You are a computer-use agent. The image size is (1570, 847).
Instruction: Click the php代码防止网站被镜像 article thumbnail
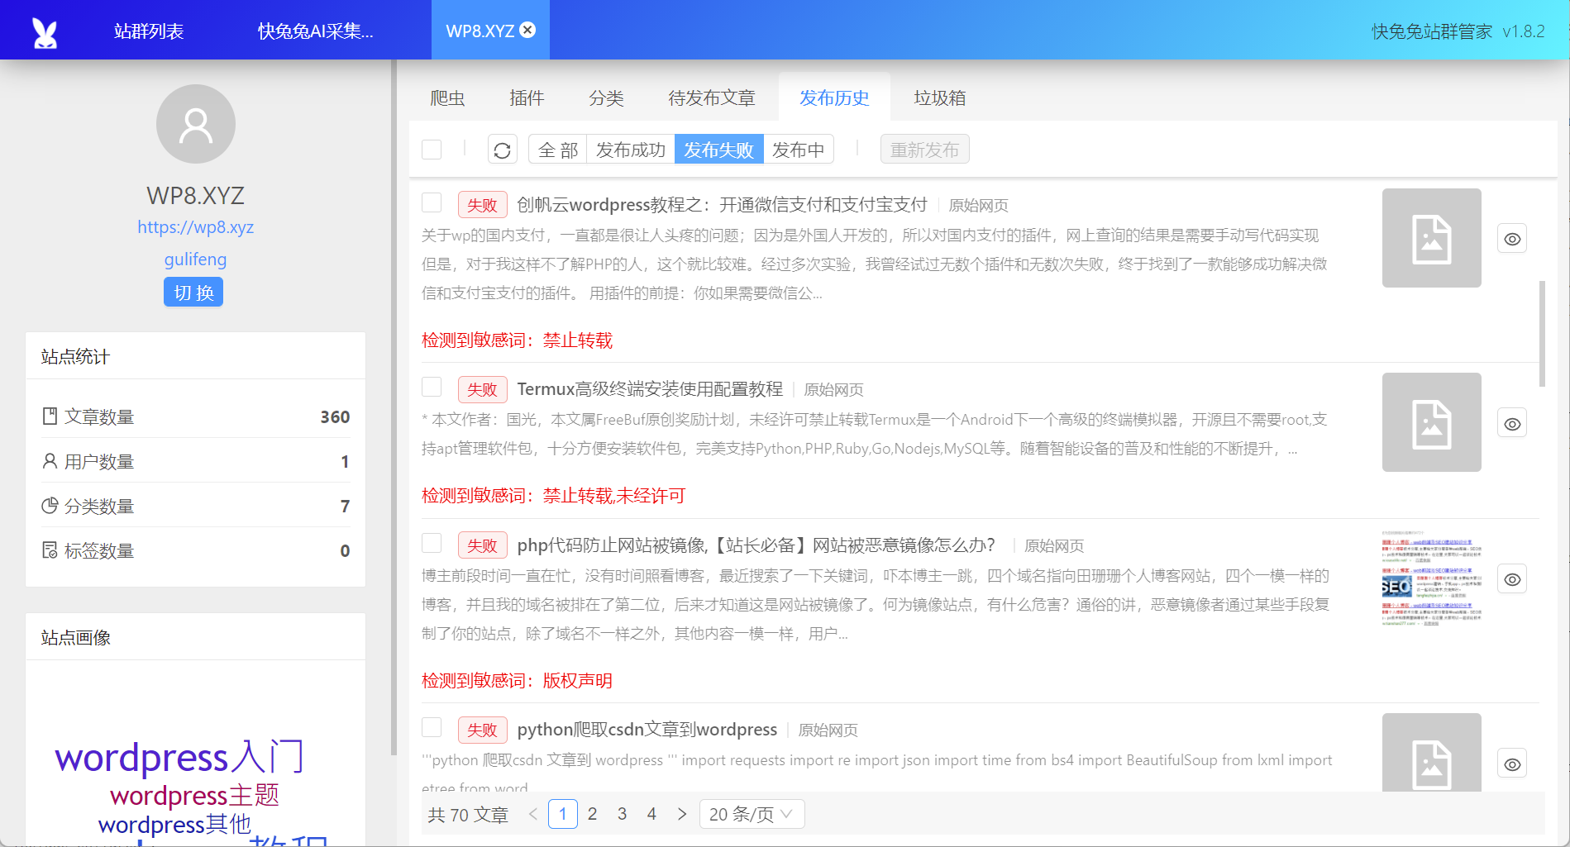point(1432,578)
